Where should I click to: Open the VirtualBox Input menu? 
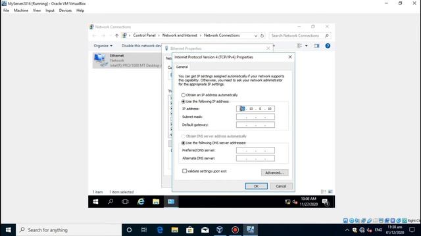tap(50, 10)
